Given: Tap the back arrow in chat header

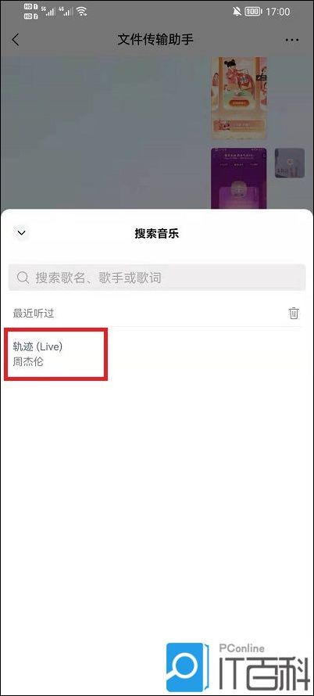Looking at the screenshot, I should (16, 40).
